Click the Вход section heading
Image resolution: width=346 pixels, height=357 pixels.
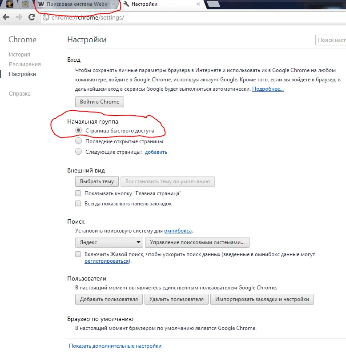74,60
